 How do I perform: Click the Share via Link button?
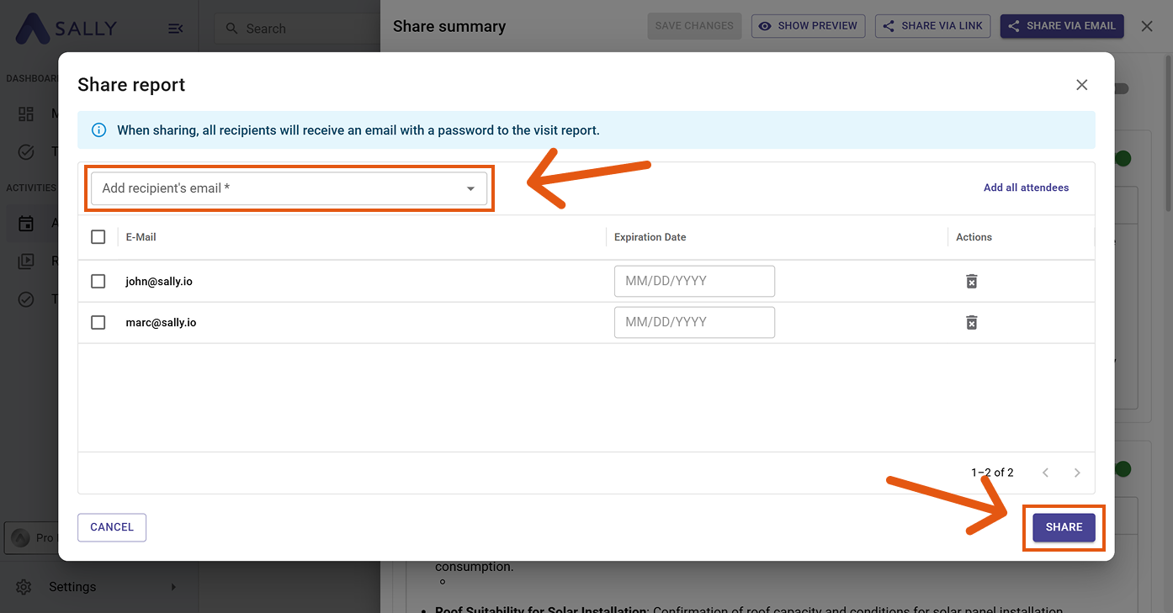pos(932,26)
